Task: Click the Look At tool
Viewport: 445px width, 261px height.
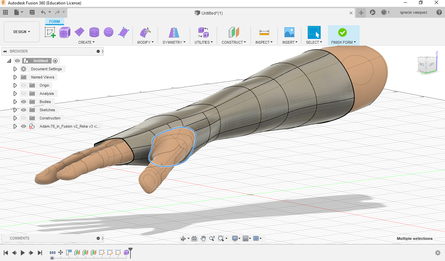Action: coord(194,238)
